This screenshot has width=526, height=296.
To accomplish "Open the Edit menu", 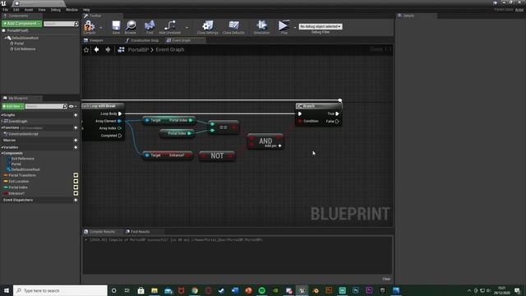I will 16,10.
